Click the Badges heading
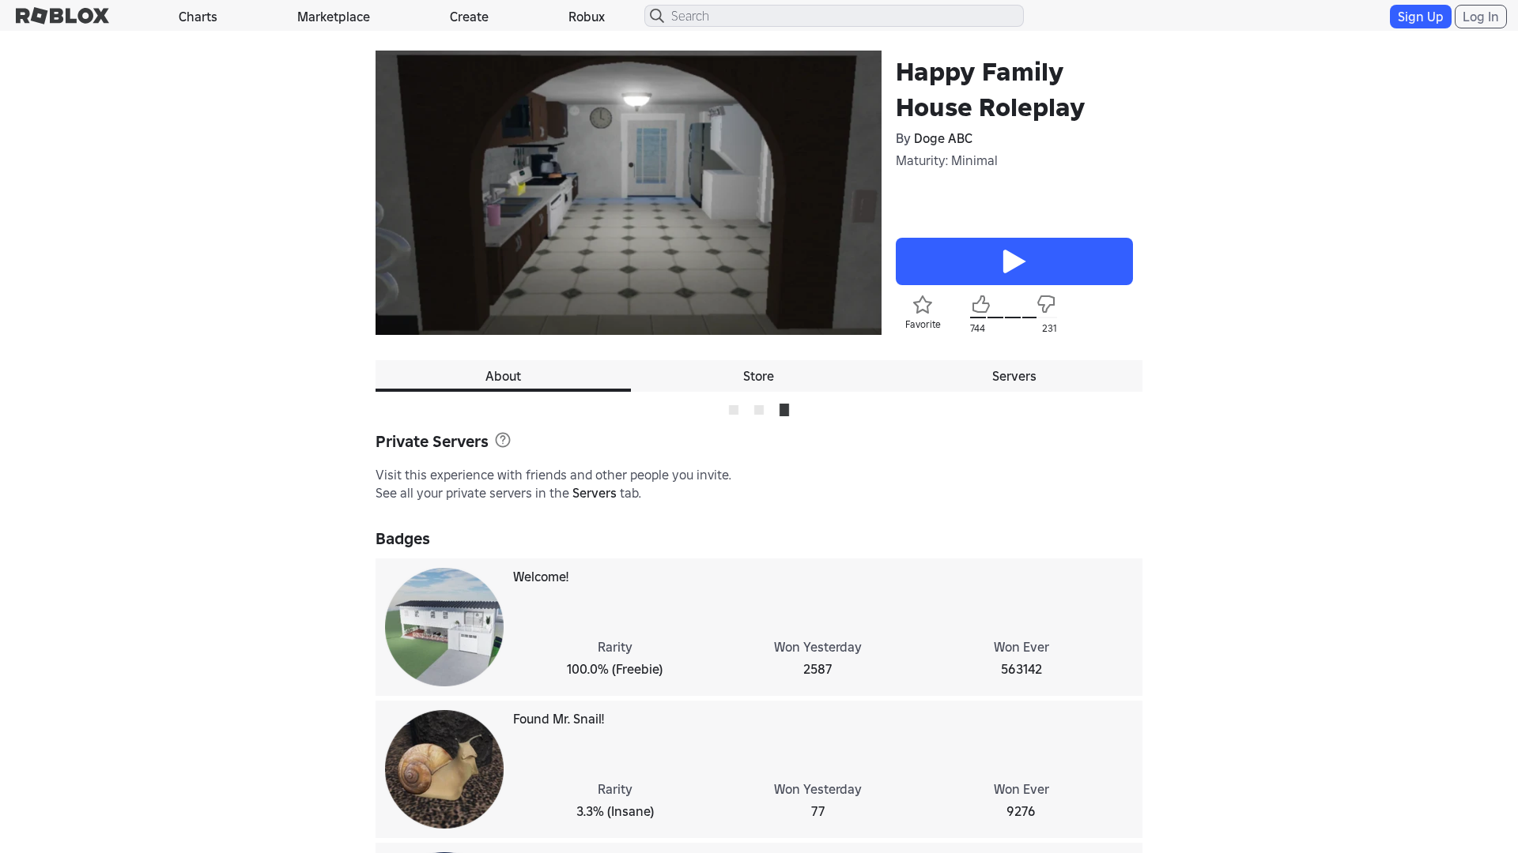The height and width of the screenshot is (853, 1518). [402, 539]
